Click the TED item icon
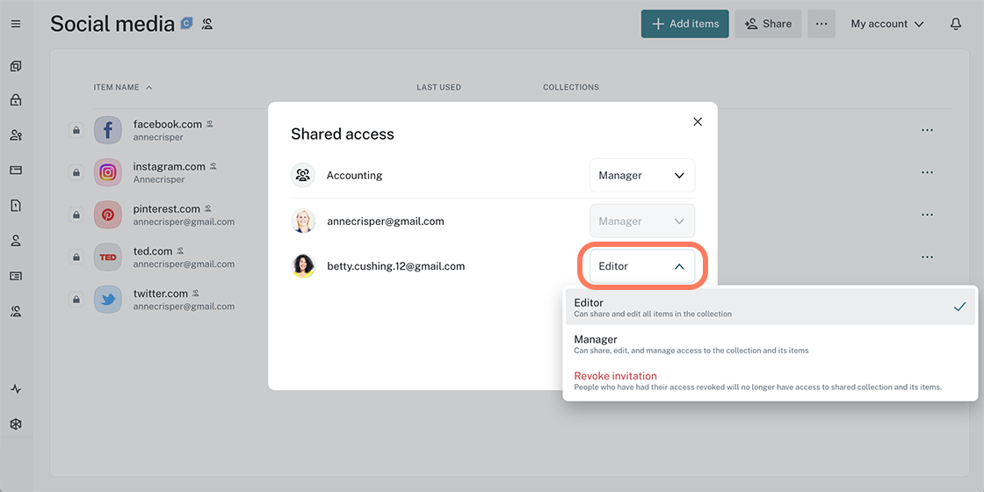This screenshot has width=984, height=492. tap(108, 257)
